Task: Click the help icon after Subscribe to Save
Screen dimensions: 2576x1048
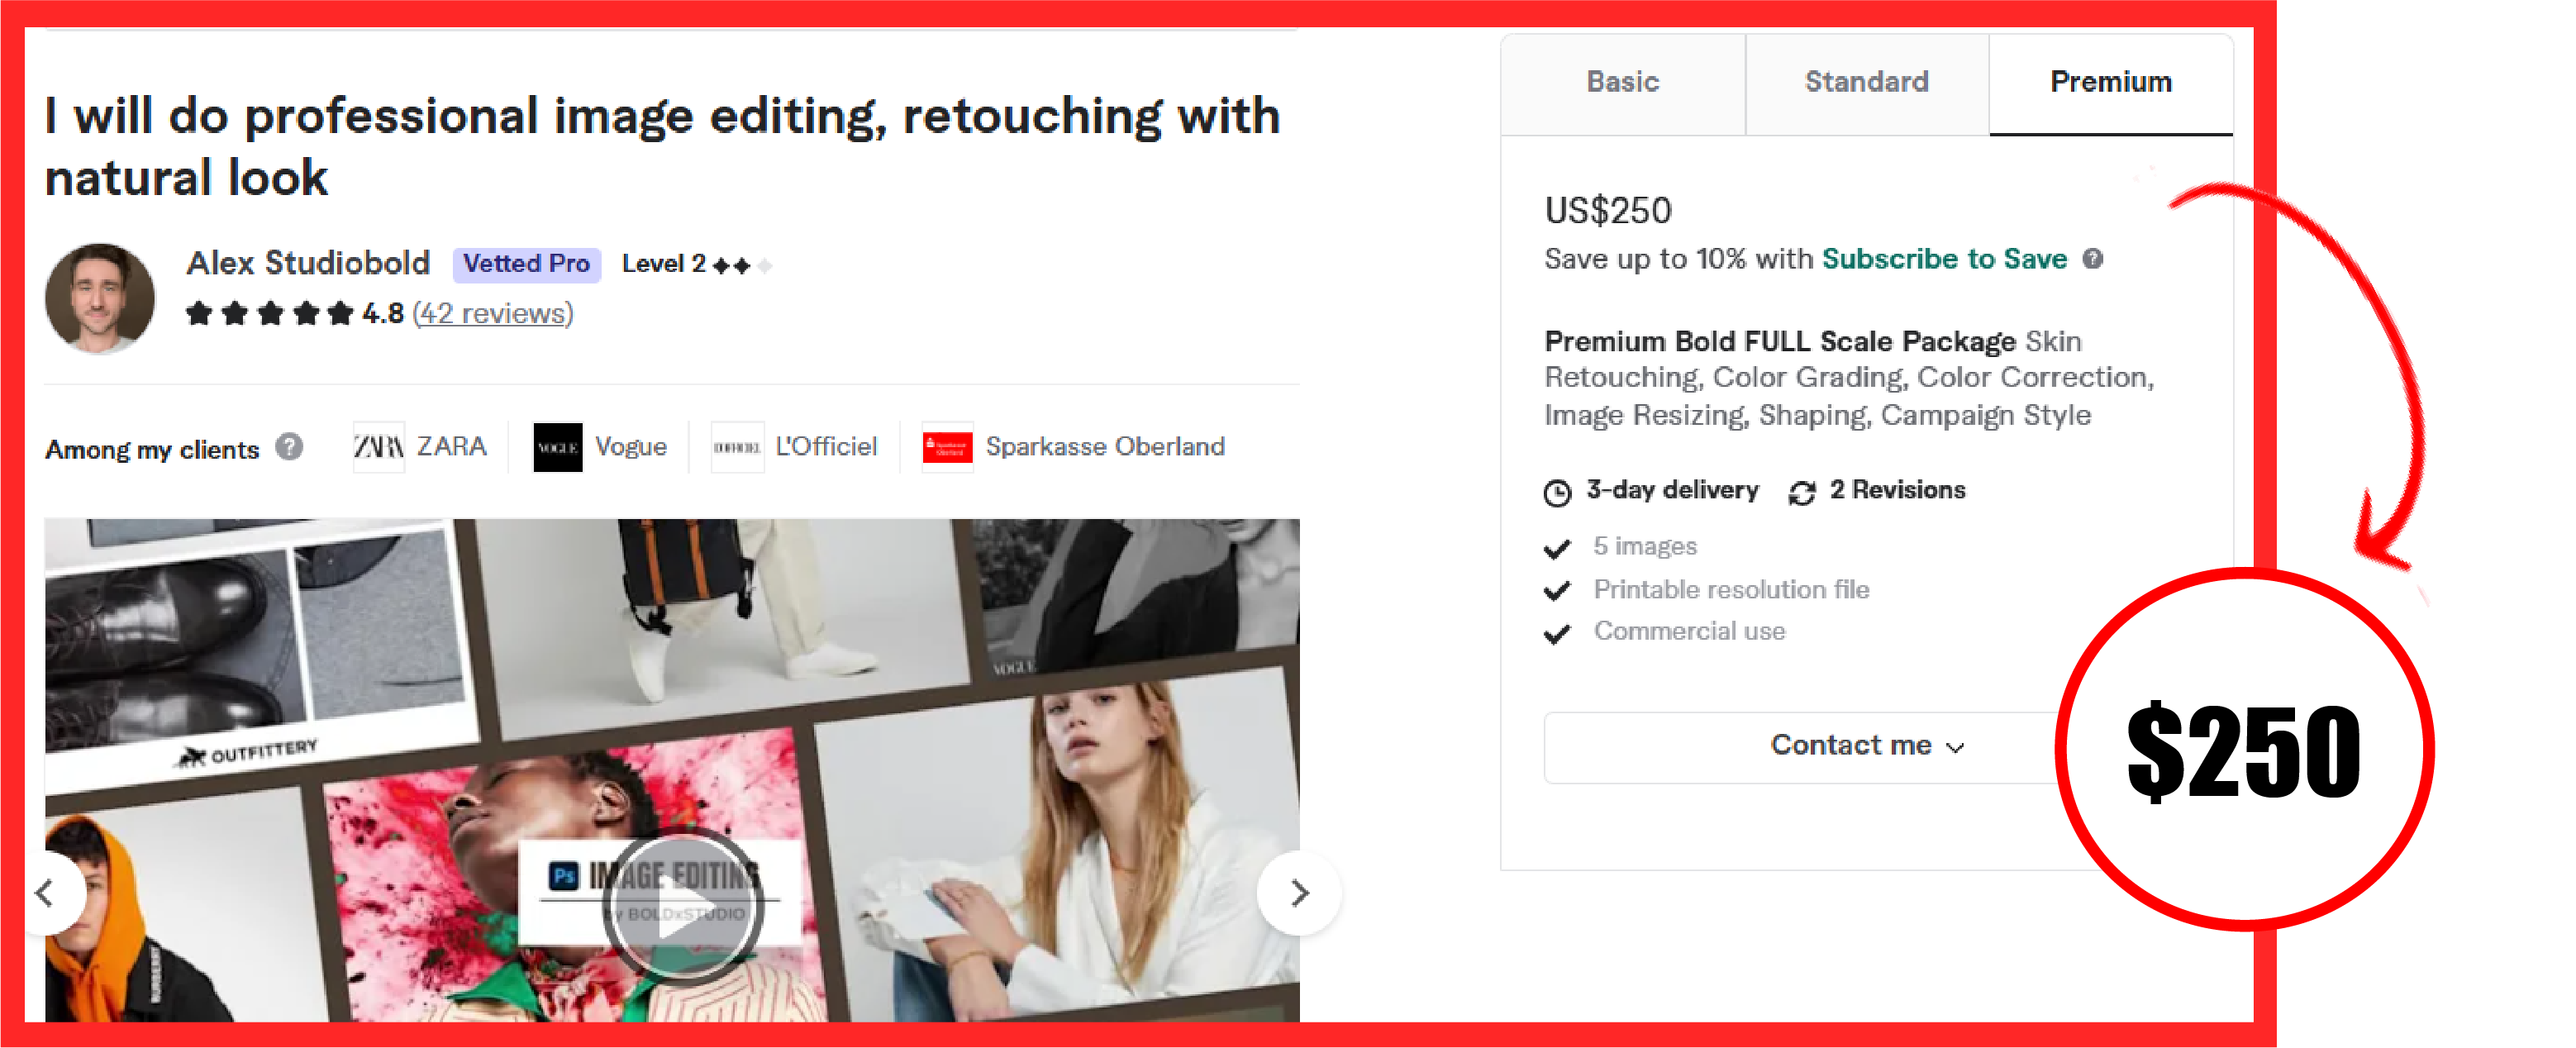Action: click(2093, 259)
